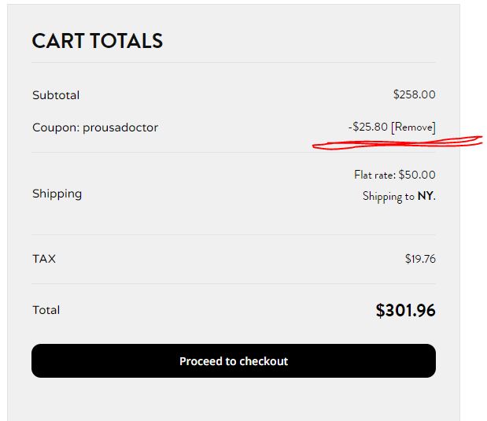Image resolution: width=487 pixels, height=421 pixels.
Task: Click the $301.96 total amount
Action: 405,310
